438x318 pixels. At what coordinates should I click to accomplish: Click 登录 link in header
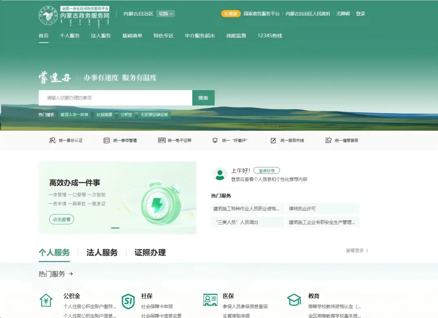tap(361, 14)
